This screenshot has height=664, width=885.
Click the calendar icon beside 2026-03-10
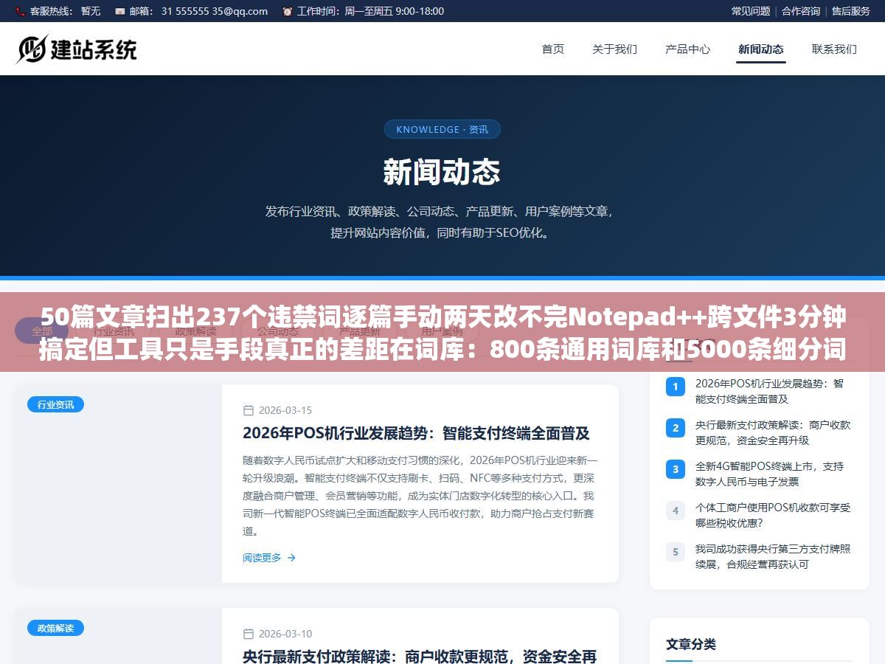[x=249, y=633]
